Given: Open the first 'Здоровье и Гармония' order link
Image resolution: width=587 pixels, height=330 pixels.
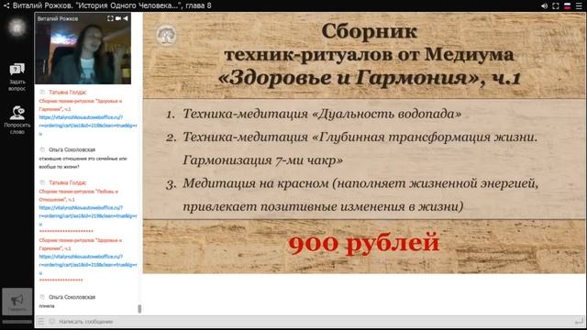Looking at the screenshot, I should pos(88,125).
